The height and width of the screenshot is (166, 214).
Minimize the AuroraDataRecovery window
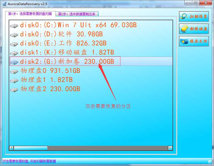188,3
